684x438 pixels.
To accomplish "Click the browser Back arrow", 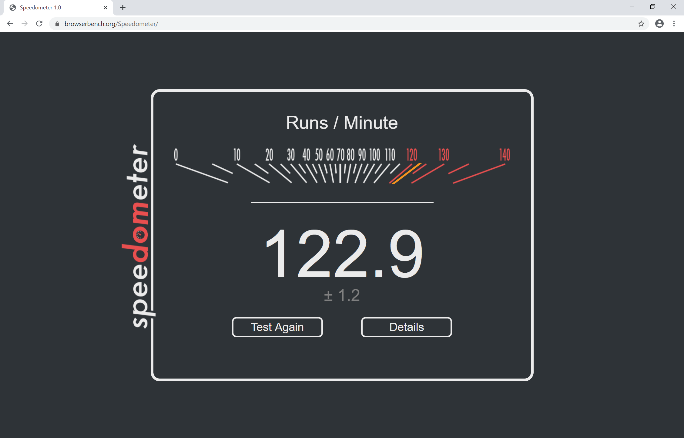I will pos(10,24).
